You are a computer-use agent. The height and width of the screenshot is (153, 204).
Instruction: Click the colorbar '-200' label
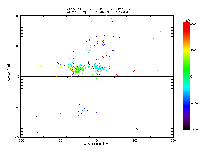pos(194,129)
